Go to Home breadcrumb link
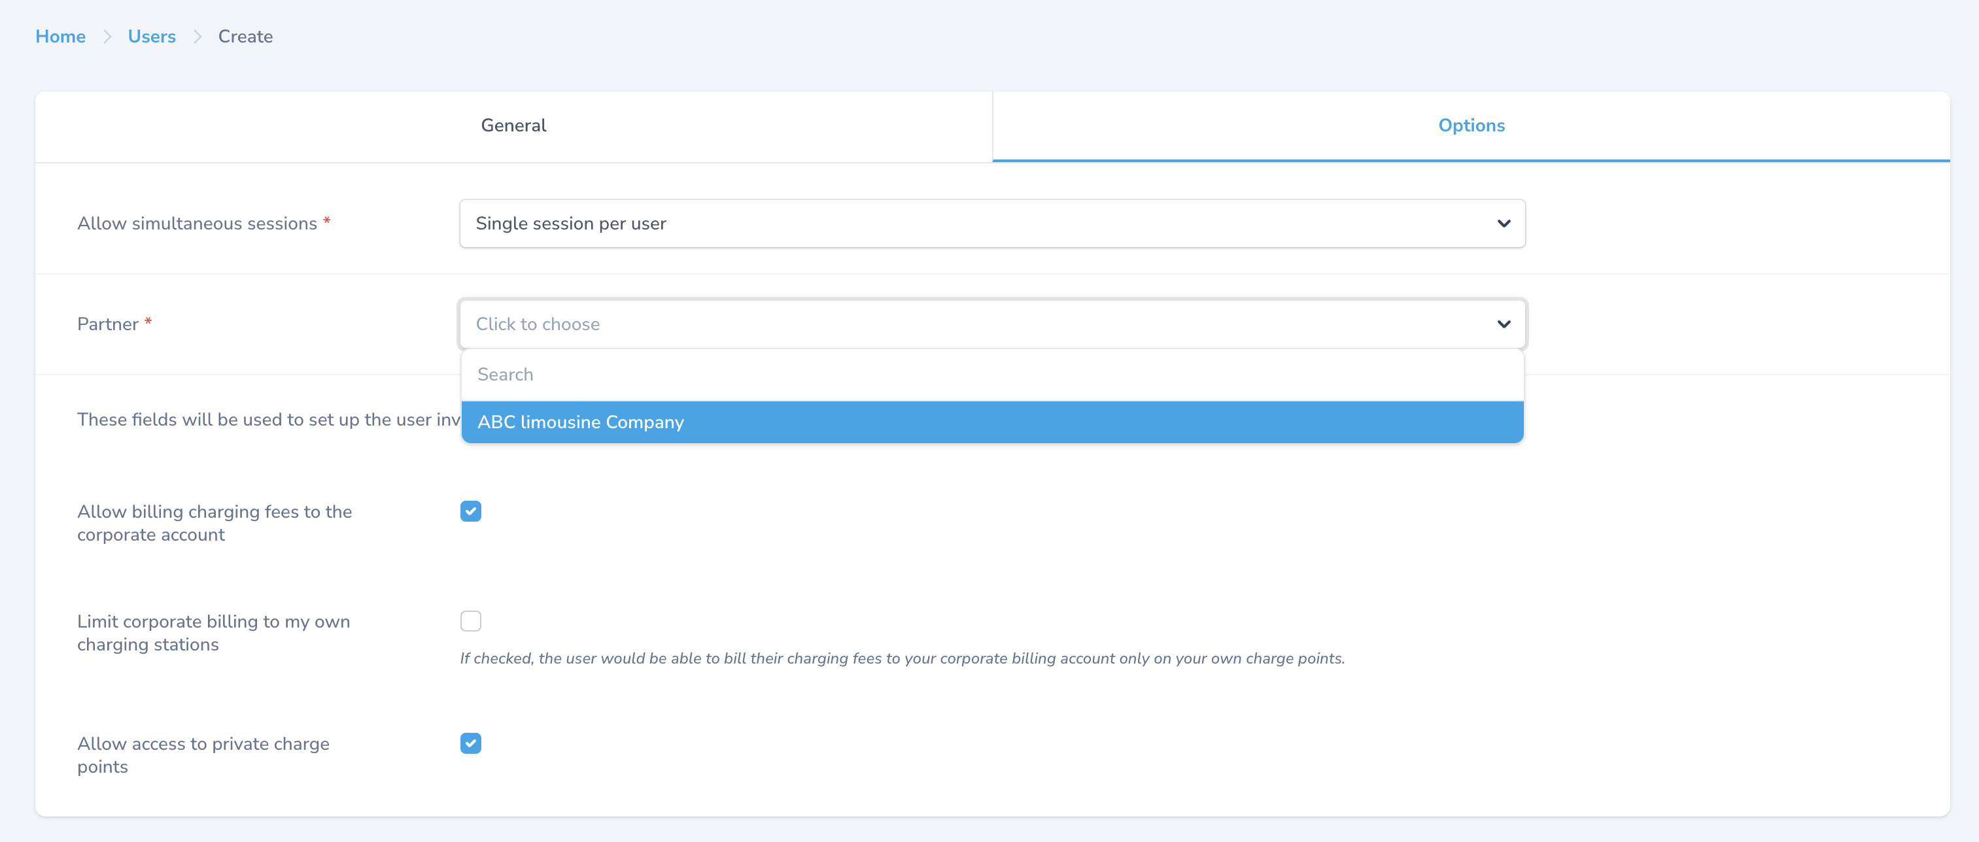The height and width of the screenshot is (842, 1979). click(x=60, y=37)
